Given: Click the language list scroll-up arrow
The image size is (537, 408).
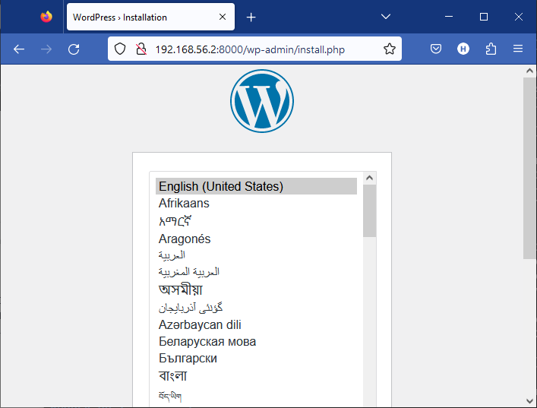Looking at the screenshot, I should [x=369, y=178].
